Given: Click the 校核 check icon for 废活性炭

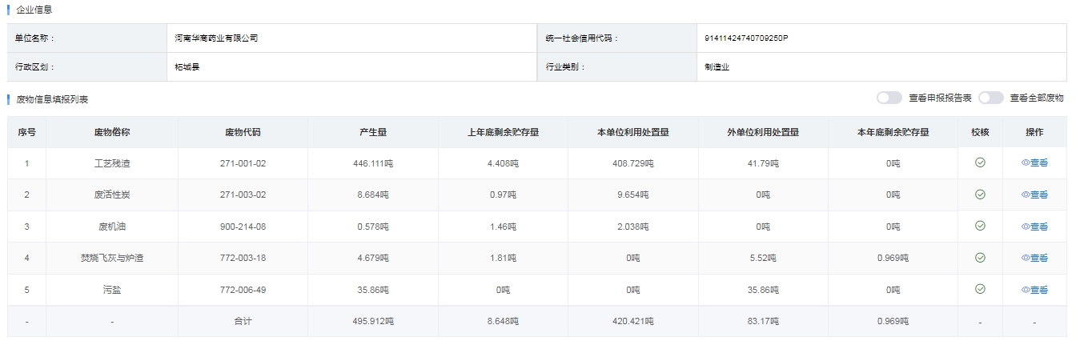Looking at the screenshot, I should point(979,195).
